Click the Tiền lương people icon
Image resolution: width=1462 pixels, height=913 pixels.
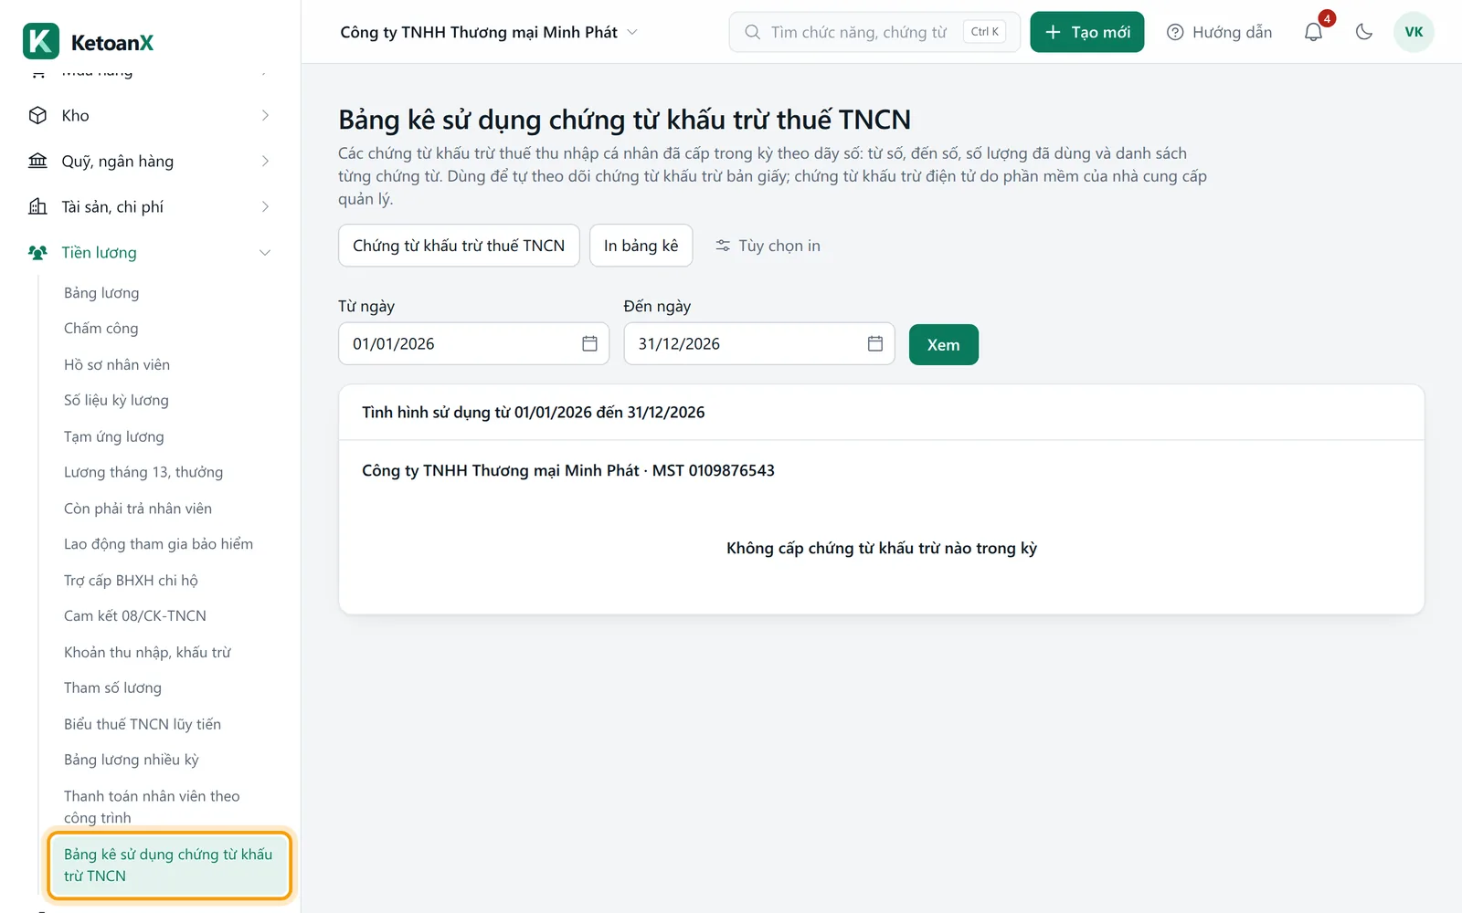pos(37,252)
